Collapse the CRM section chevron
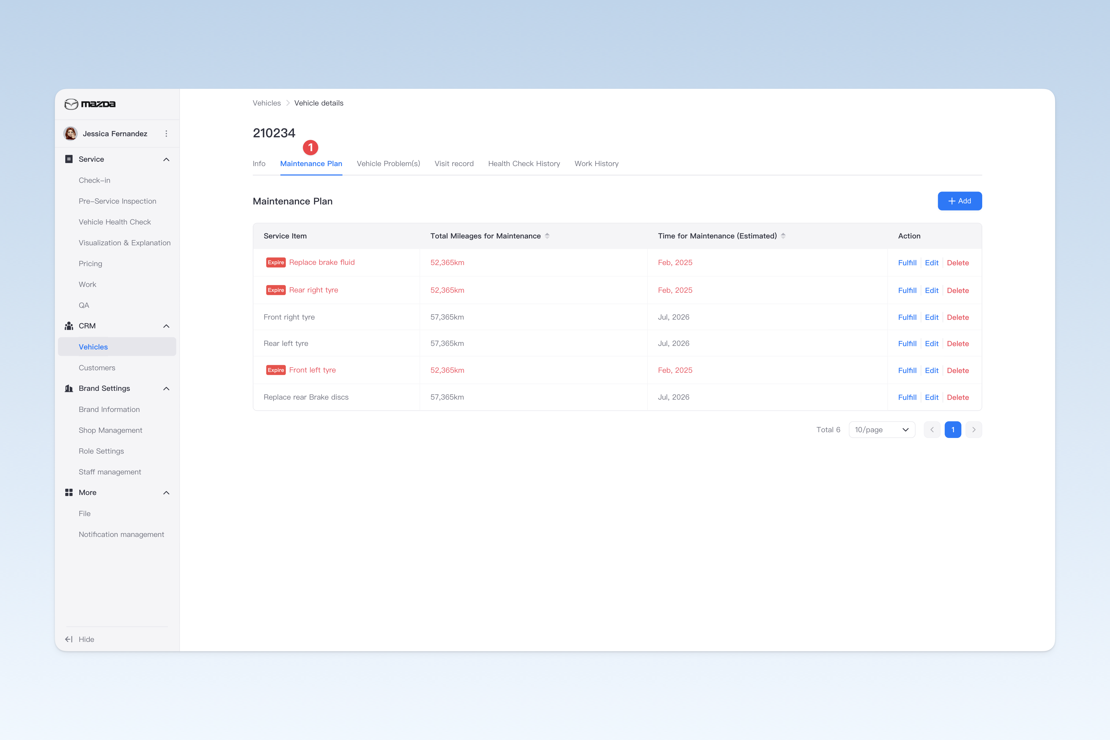 coord(166,326)
